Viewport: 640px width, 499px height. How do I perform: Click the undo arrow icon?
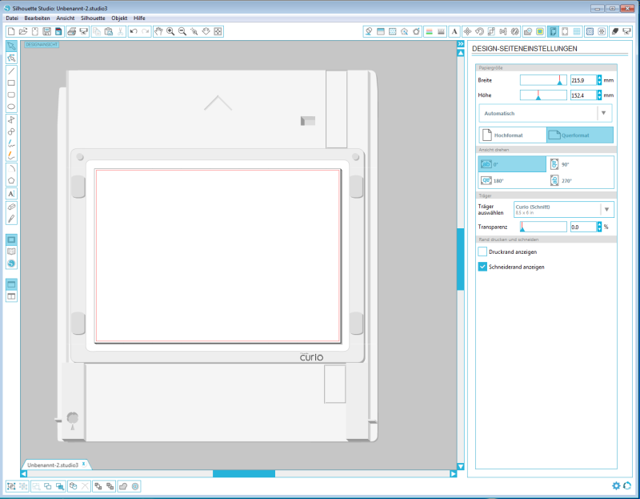[x=134, y=31]
